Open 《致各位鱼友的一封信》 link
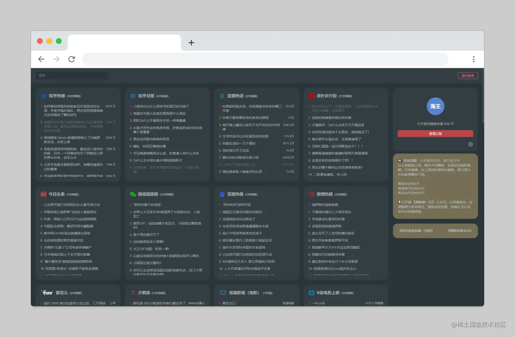 [x=416, y=231]
